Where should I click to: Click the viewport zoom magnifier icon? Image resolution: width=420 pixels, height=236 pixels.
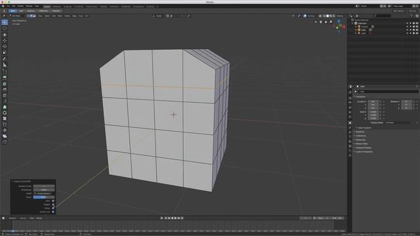331,22
